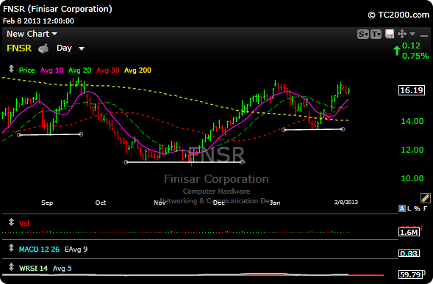Click the 1.6M volume value box
The height and width of the screenshot is (284, 433).
click(409, 232)
